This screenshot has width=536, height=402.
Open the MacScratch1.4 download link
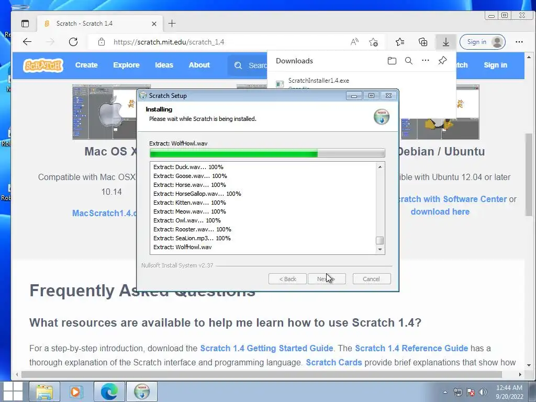(x=105, y=214)
